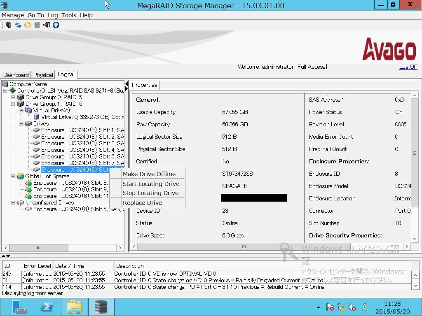The image size is (422, 316).
Task: Collapse Drive Group 1 RAID 6 node
Action: pos(13,104)
